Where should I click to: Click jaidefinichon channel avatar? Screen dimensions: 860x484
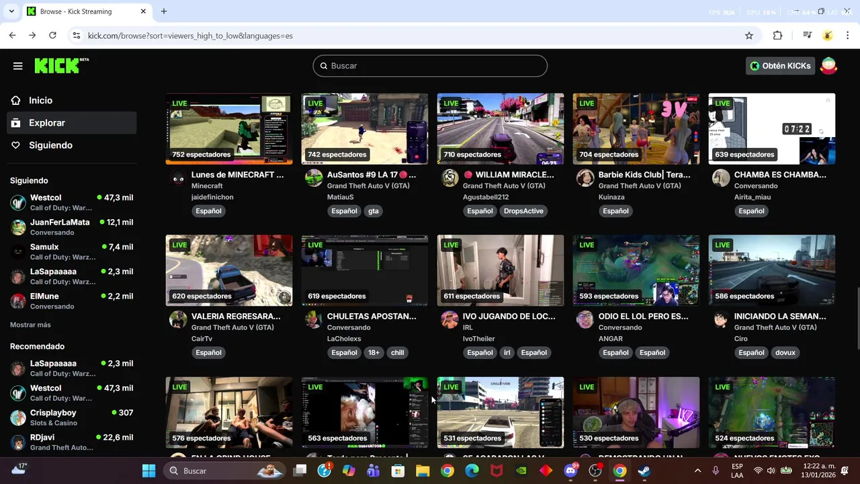178,178
